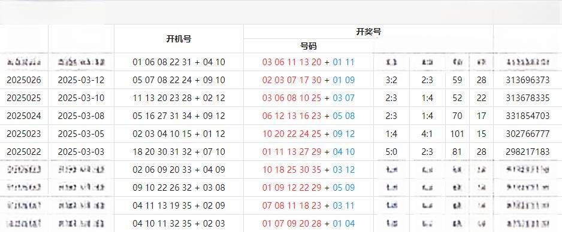Select issue number 2025026
562x232 pixels.
[x=23, y=80]
